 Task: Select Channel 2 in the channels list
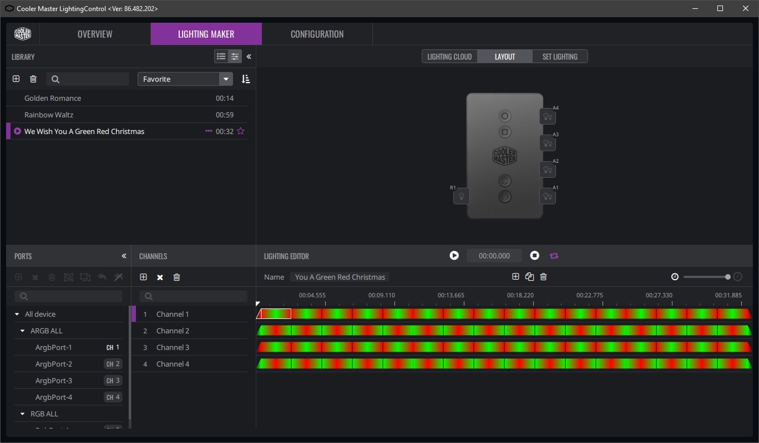190,331
